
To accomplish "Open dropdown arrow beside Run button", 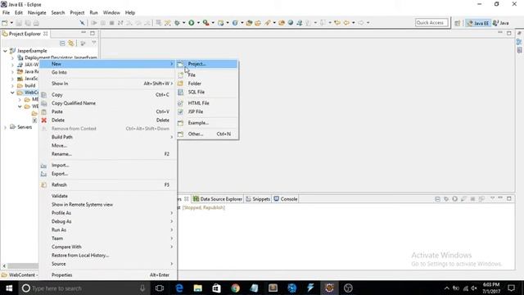I will click(198, 23).
